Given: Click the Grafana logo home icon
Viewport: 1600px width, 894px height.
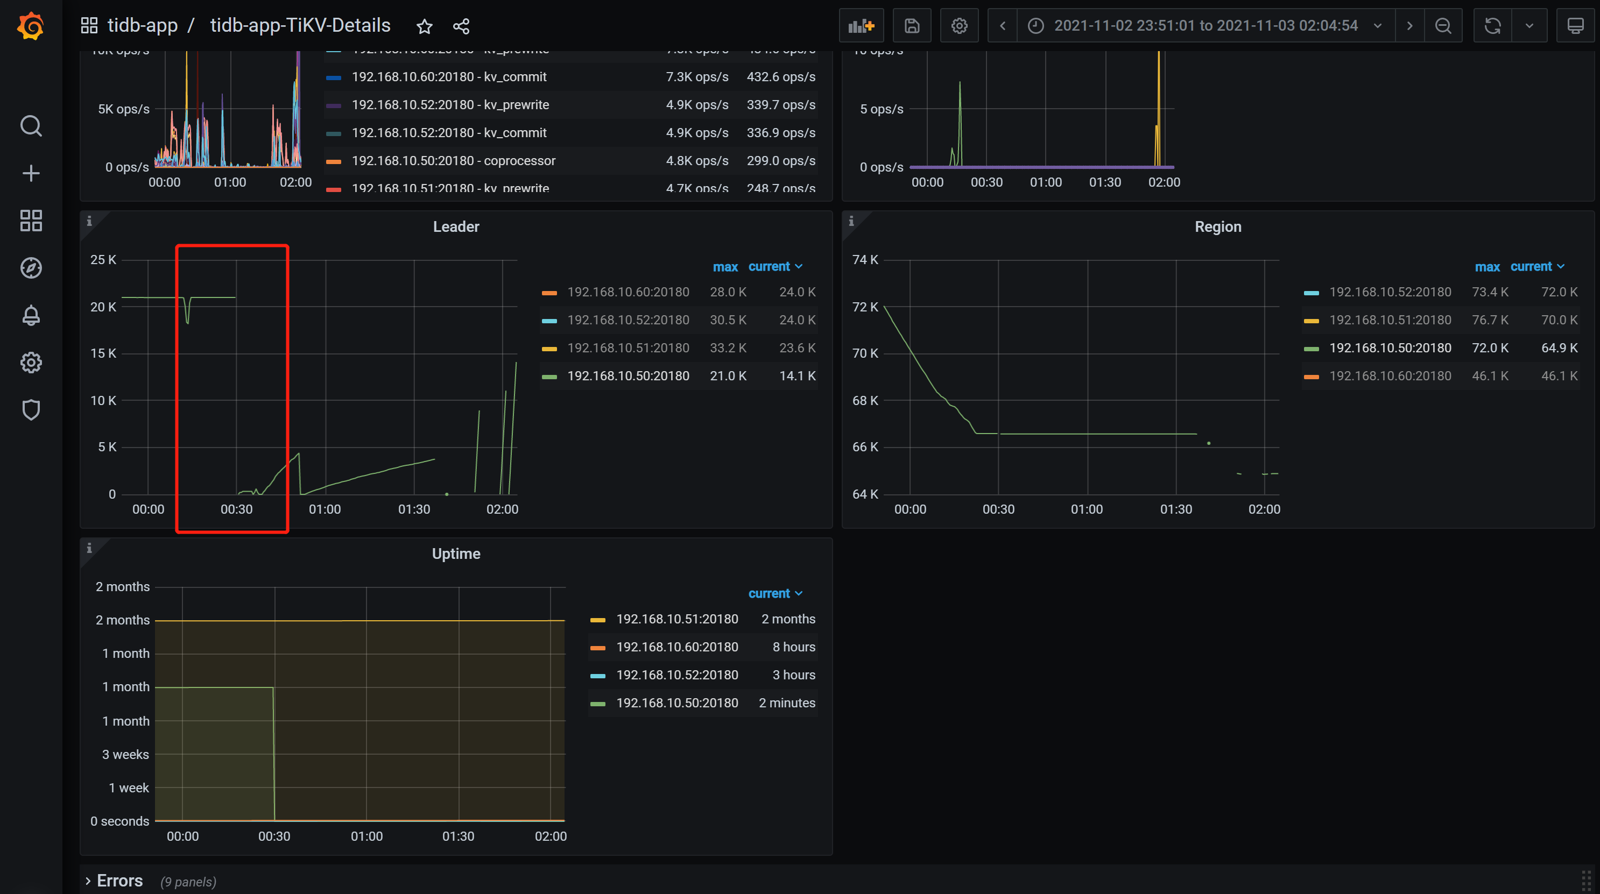Looking at the screenshot, I should (x=31, y=26).
